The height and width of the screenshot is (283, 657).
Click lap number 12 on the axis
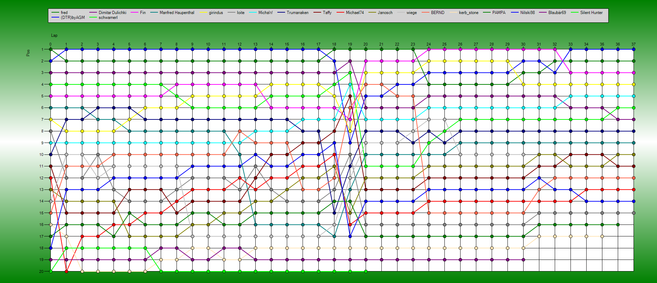240,44
